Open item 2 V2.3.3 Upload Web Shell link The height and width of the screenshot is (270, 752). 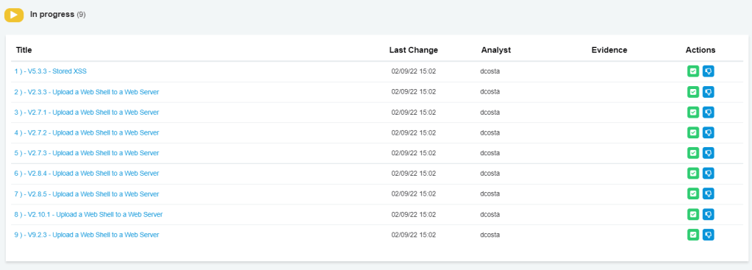[86, 92]
